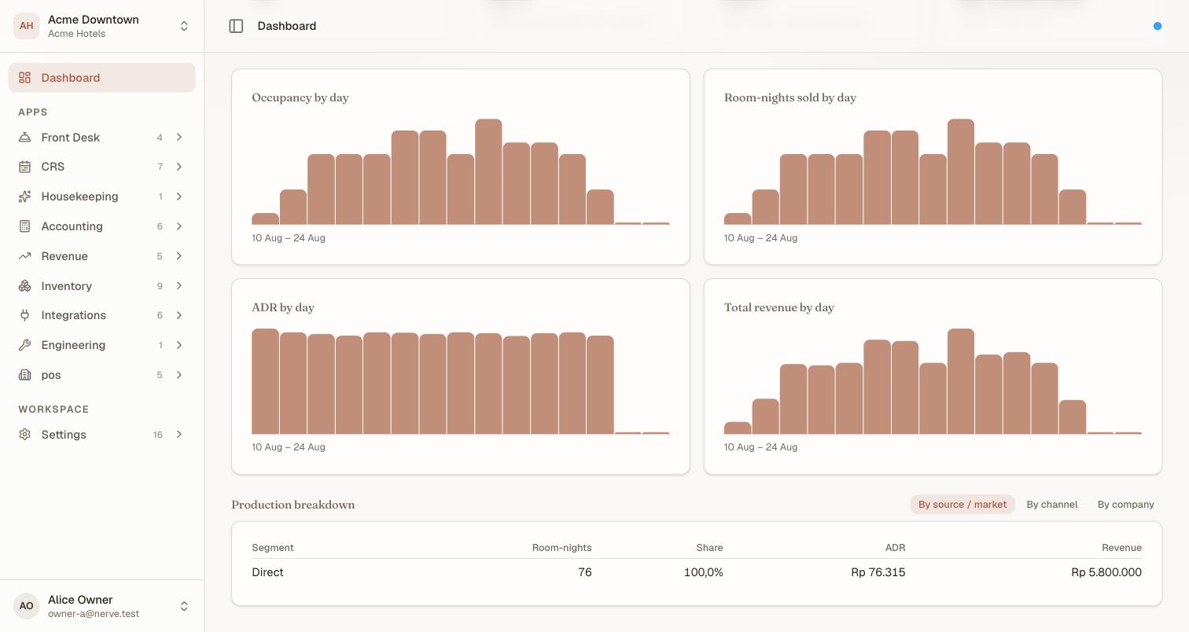Click the owner-a@nerve.test email text
1189x632 pixels.
coord(94,614)
